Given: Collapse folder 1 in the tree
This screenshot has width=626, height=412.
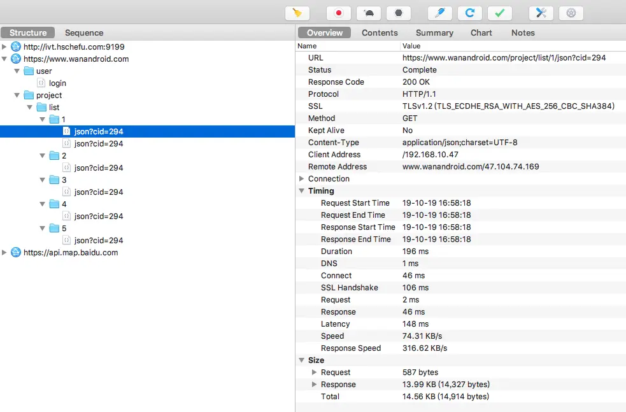Looking at the screenshot, I should 42,119.
